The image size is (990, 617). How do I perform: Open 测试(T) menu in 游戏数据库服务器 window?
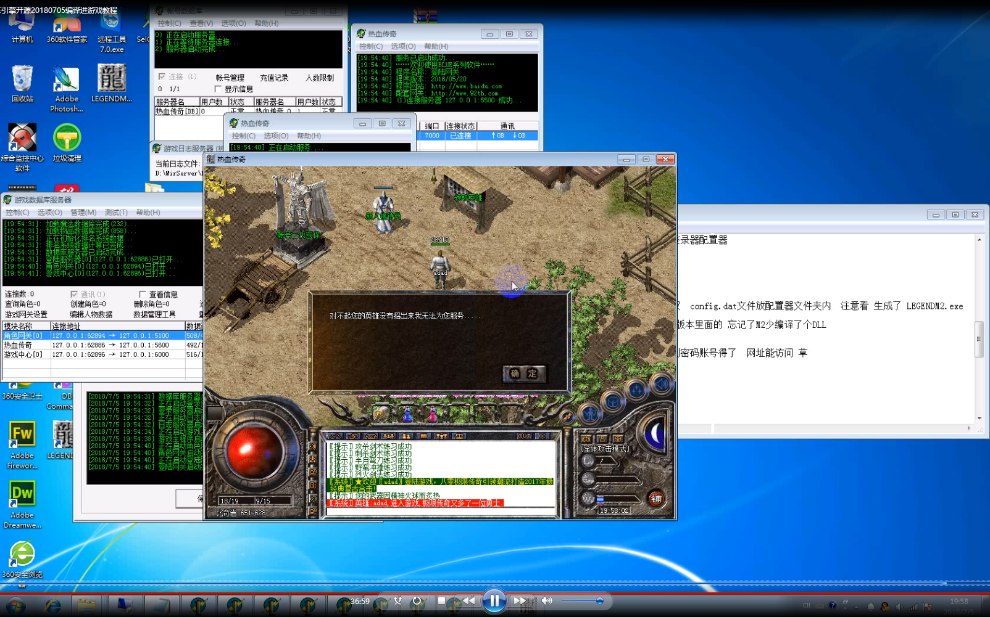click(x=116, y=212)
